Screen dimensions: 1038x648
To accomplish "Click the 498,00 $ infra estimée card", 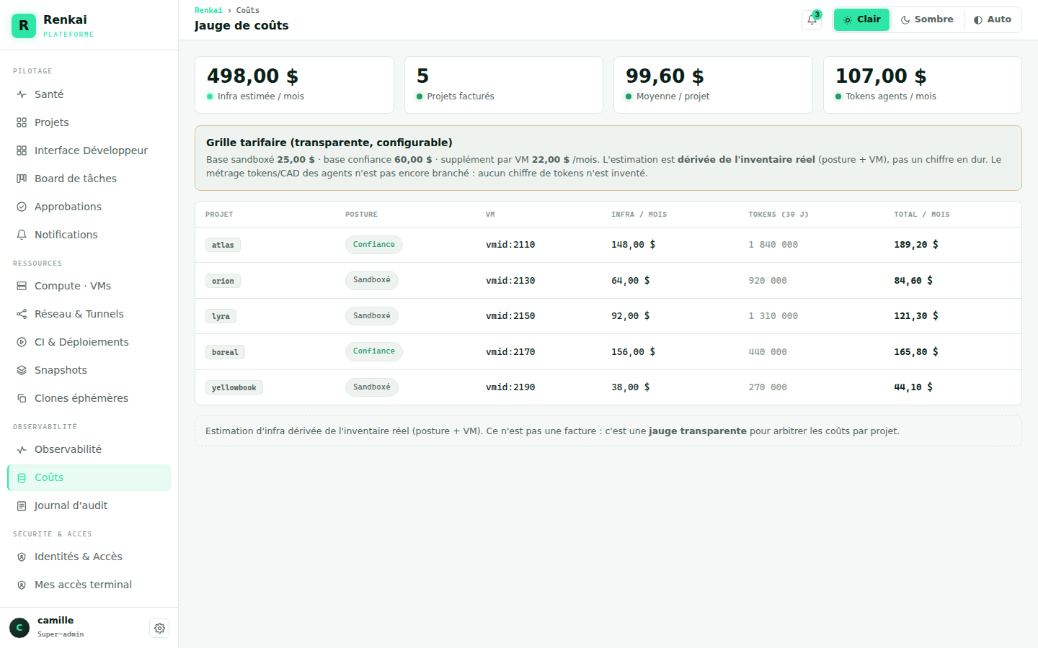I will coord(294,85).
